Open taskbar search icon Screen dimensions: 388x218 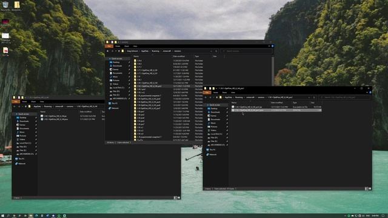[8, 216]
